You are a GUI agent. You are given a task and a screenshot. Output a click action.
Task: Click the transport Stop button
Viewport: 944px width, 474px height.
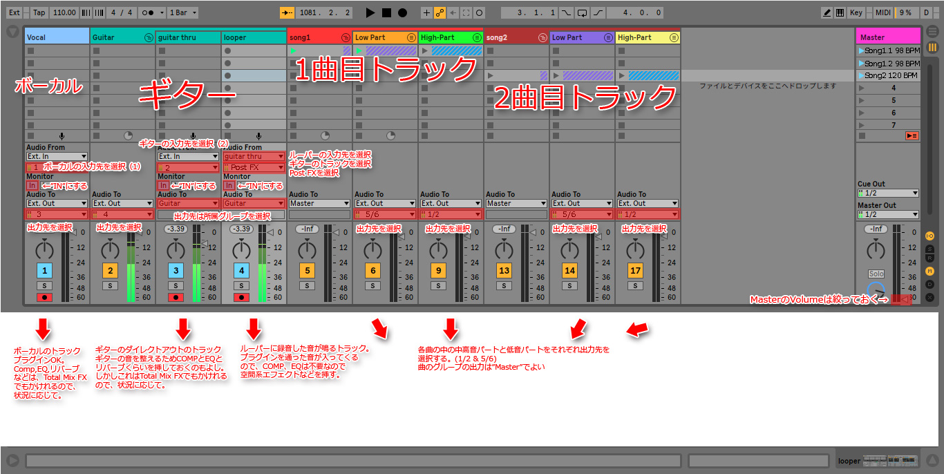(x=386, y=12)
